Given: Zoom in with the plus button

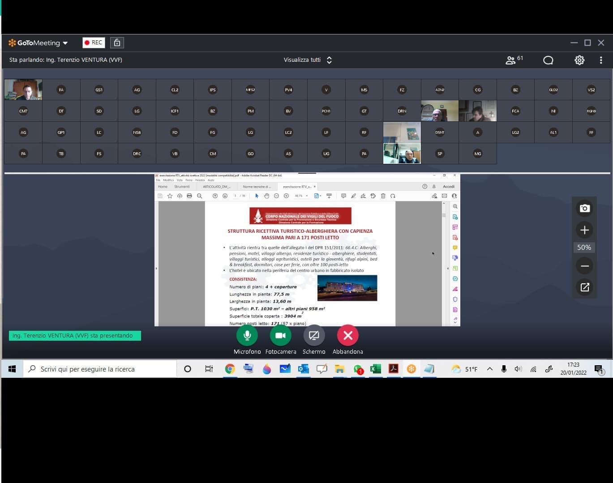Looking at the screenshot, I should pos(584,230).
